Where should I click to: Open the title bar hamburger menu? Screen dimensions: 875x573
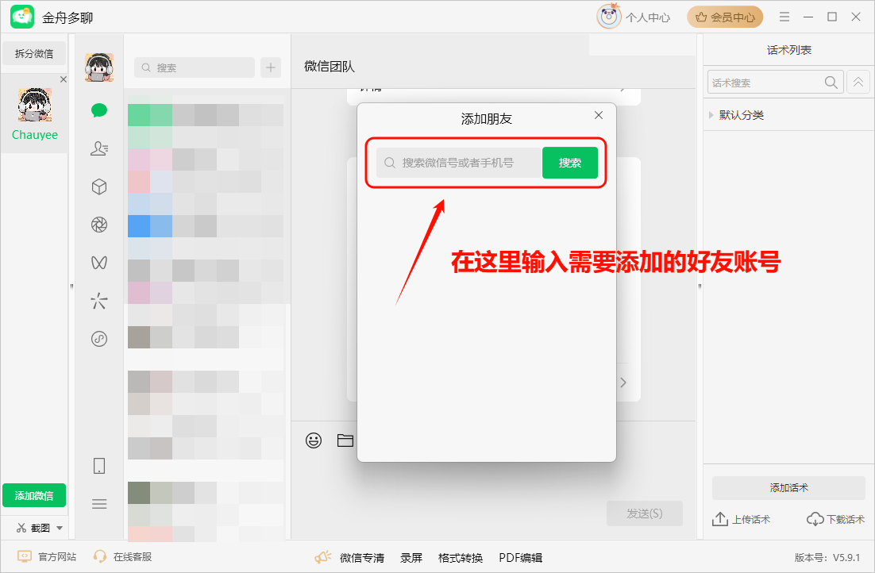784,17
